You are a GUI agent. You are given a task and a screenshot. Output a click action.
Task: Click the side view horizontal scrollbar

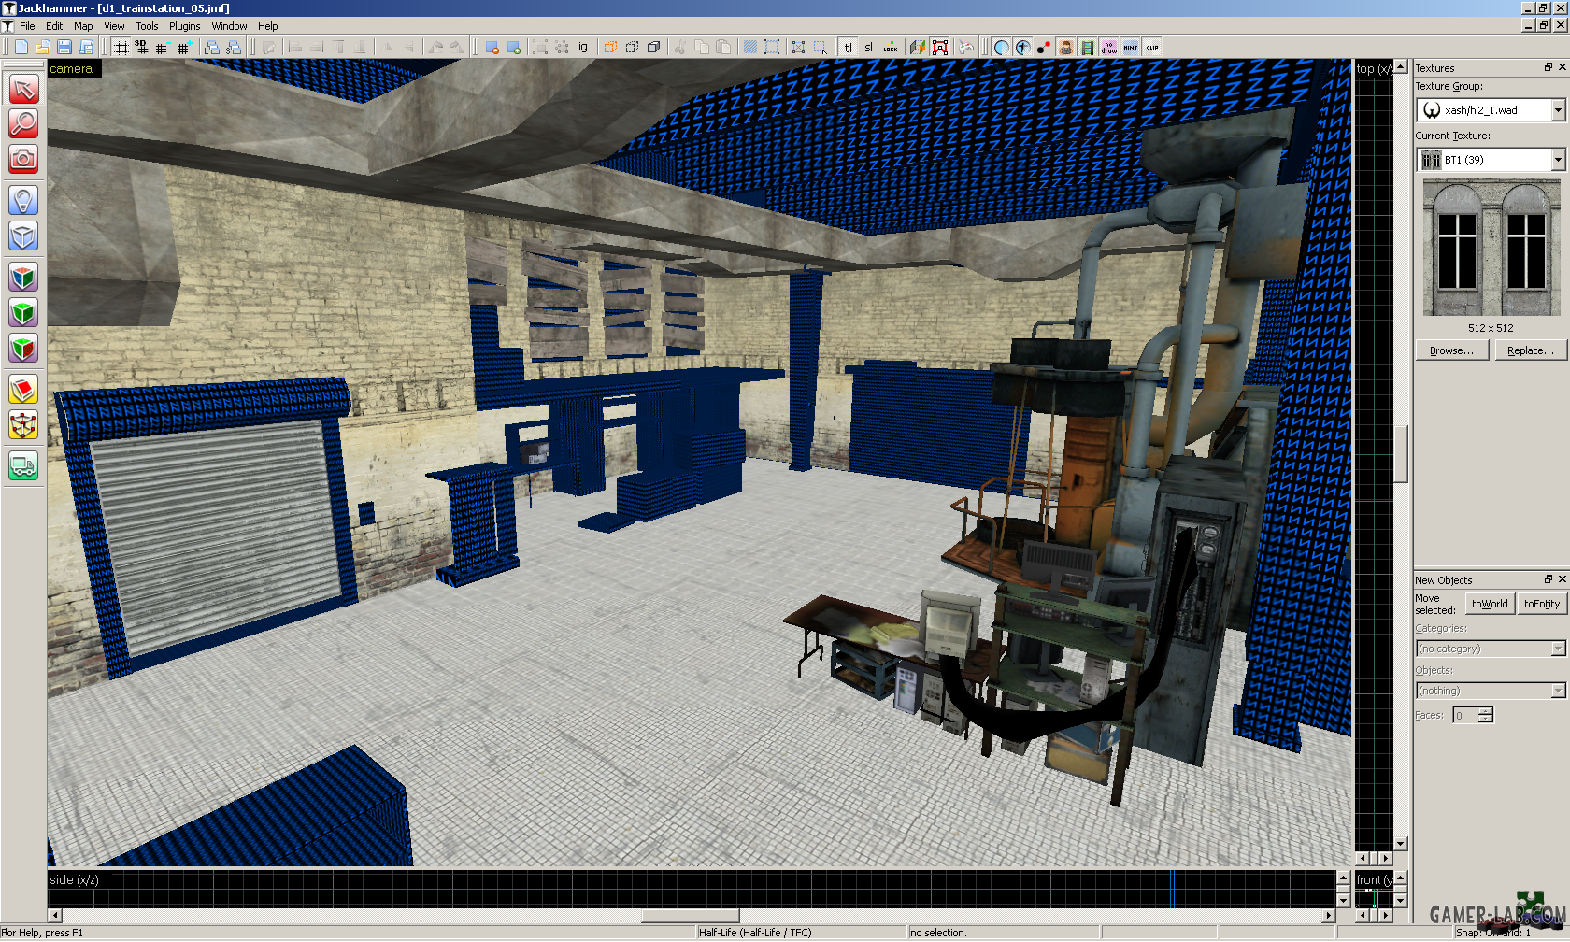691,916
